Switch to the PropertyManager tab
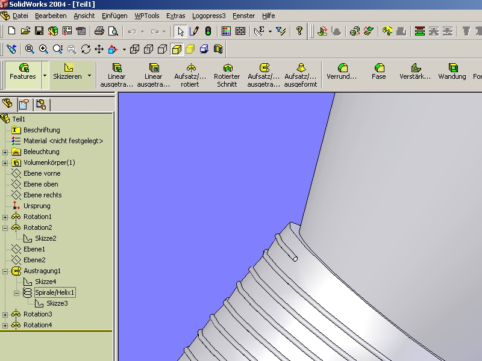The width and height of the screenshot is (482, 361). (x=24, y=104)
